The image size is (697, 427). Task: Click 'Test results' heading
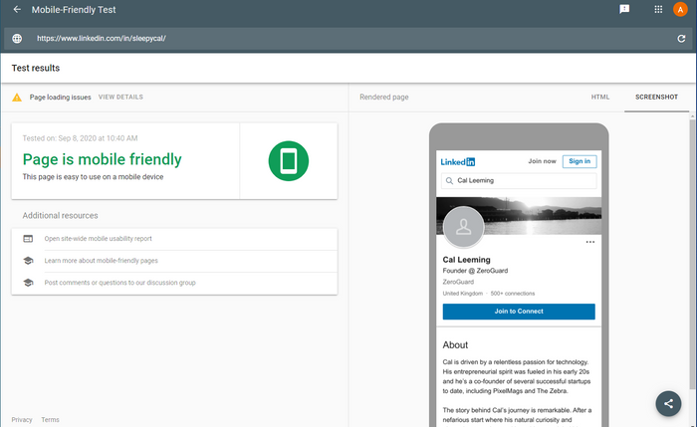click(x=36, y=68)
